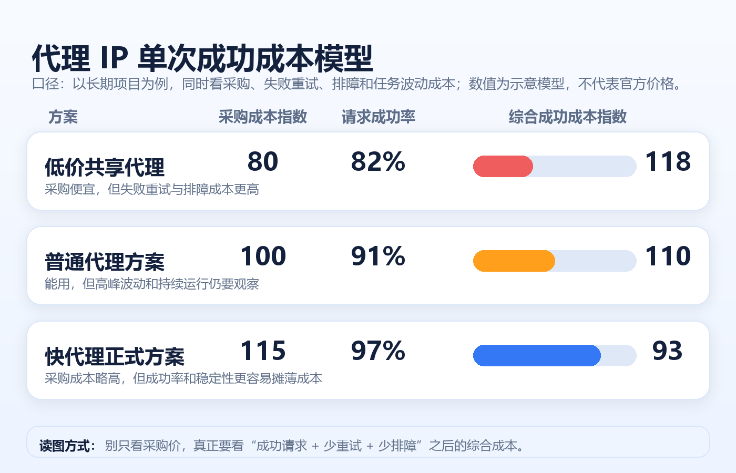The image size is (736, 473).
Task: Click the subtitle line starting with 口径
Action: tap(357, 84)
